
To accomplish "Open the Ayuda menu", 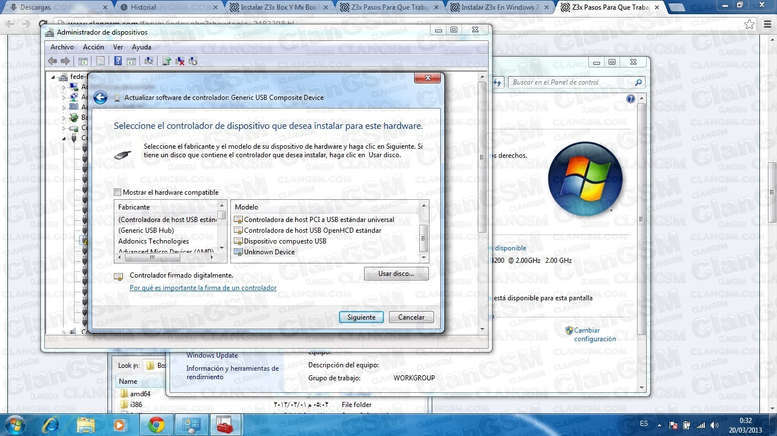I will click(x=142, y=47).
